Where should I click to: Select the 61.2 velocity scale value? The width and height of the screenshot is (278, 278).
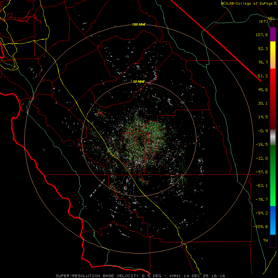tap(263, 76)
